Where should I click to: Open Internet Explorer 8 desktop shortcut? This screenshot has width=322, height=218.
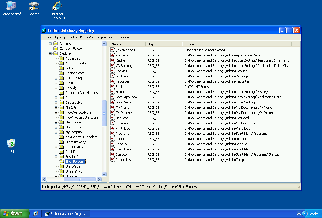[x=57, y=6]
